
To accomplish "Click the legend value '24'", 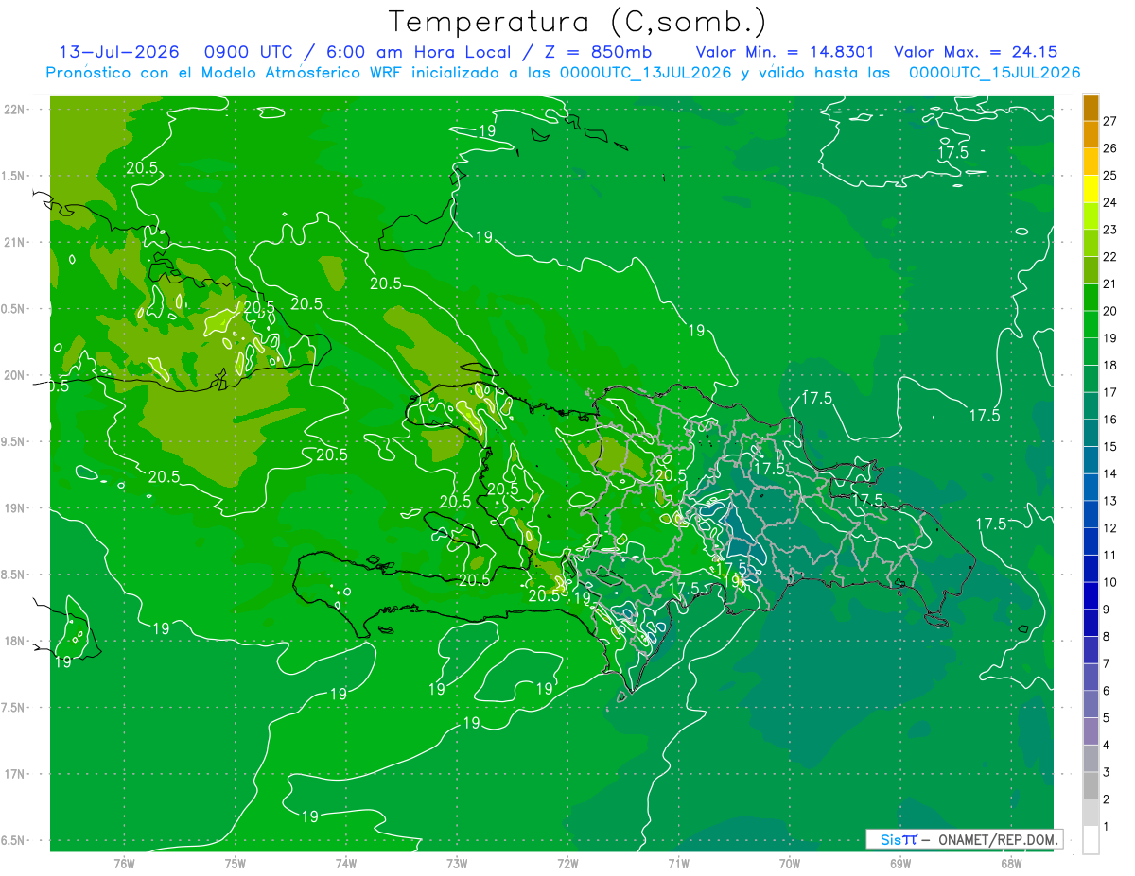I will tap(1110, 202).
